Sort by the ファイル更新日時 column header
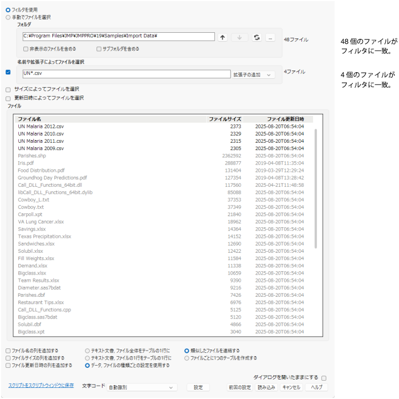This screenshot has height=399, width=399. click(278, 119)
